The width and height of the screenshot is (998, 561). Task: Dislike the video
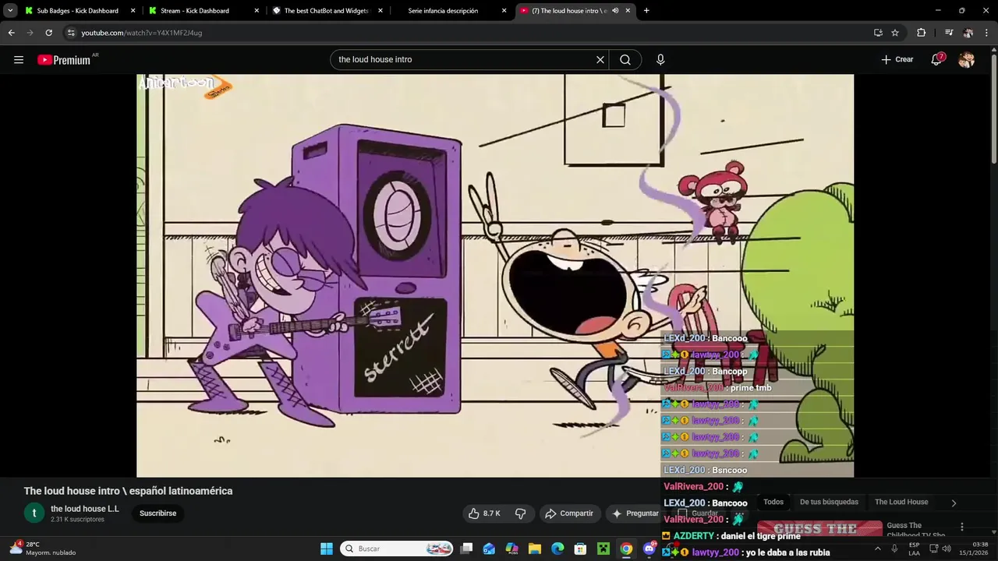520,513
